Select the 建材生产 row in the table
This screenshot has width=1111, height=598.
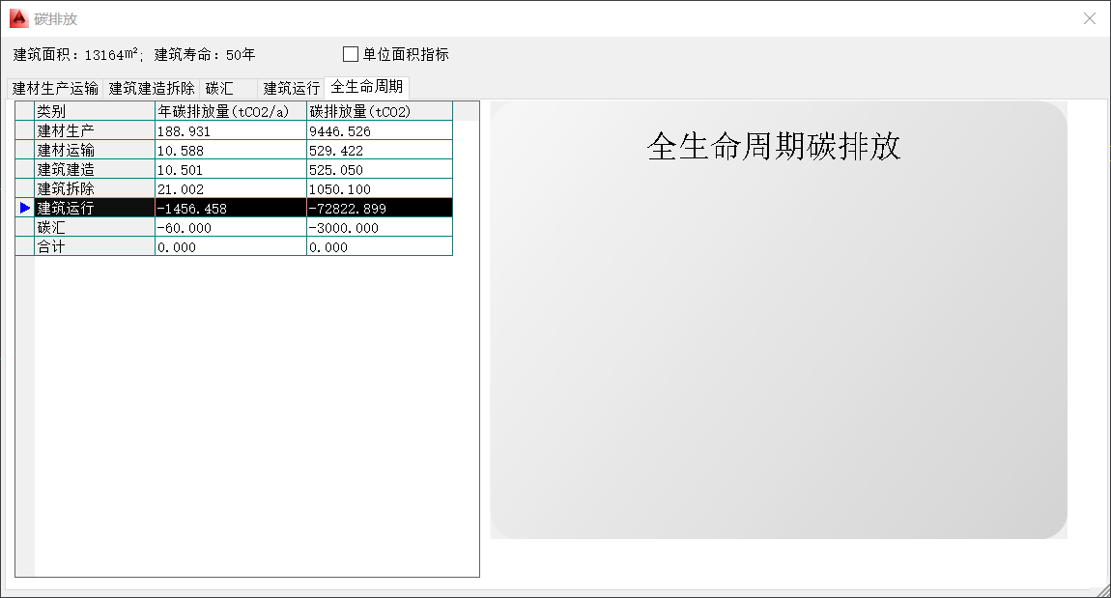94,130
